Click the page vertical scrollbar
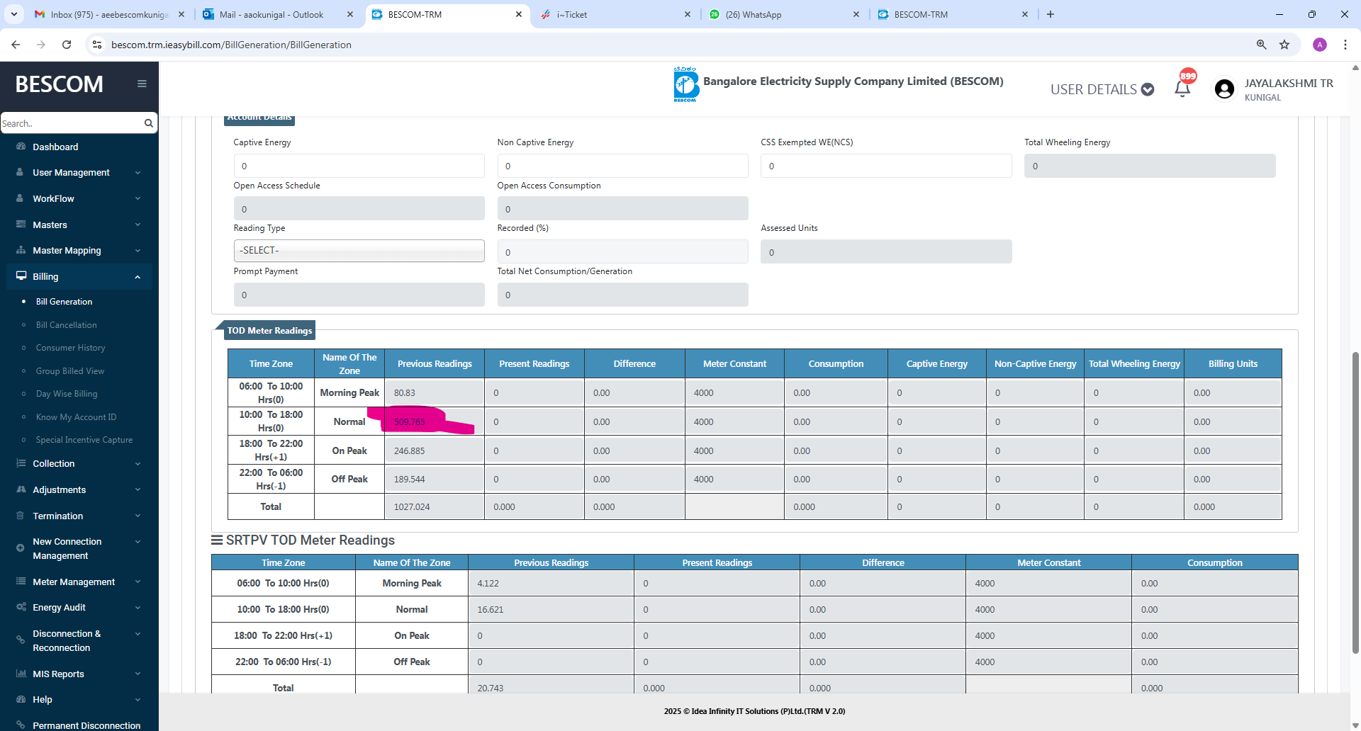 1355,496
